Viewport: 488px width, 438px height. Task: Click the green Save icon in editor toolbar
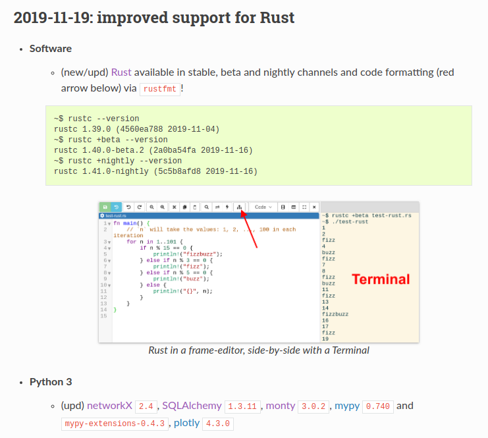click(105, 207)
